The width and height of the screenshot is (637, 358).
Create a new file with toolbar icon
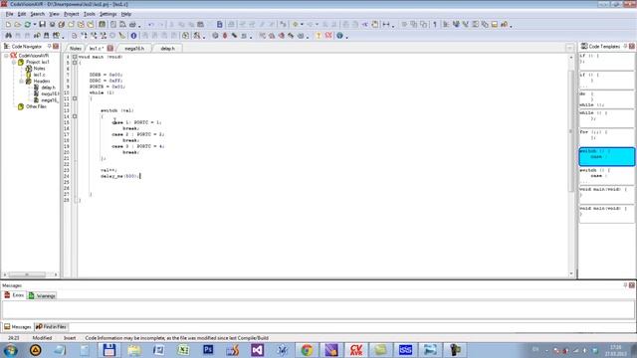[8, 25]
